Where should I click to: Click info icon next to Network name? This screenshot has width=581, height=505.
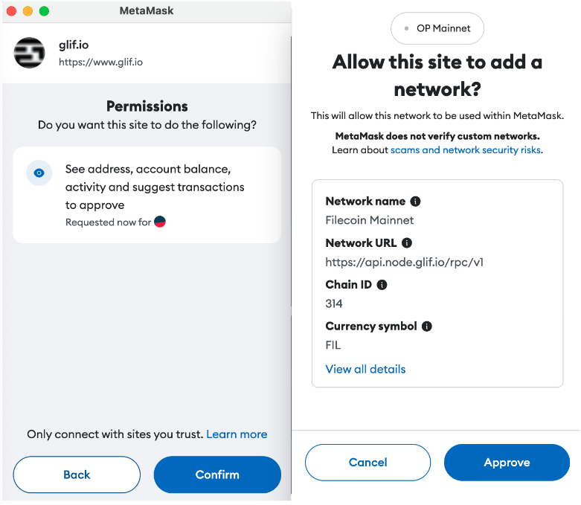click(x=416, y=202)
